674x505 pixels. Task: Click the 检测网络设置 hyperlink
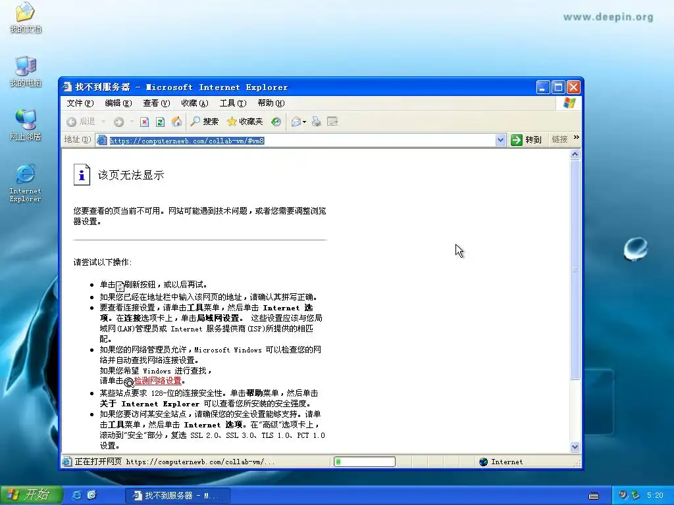coord(157,381)
